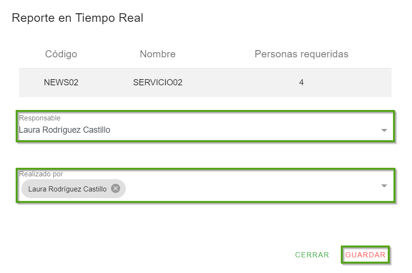
Task: Click the space between CERRAR and GUARDAR
Action: tap(335, 255)
